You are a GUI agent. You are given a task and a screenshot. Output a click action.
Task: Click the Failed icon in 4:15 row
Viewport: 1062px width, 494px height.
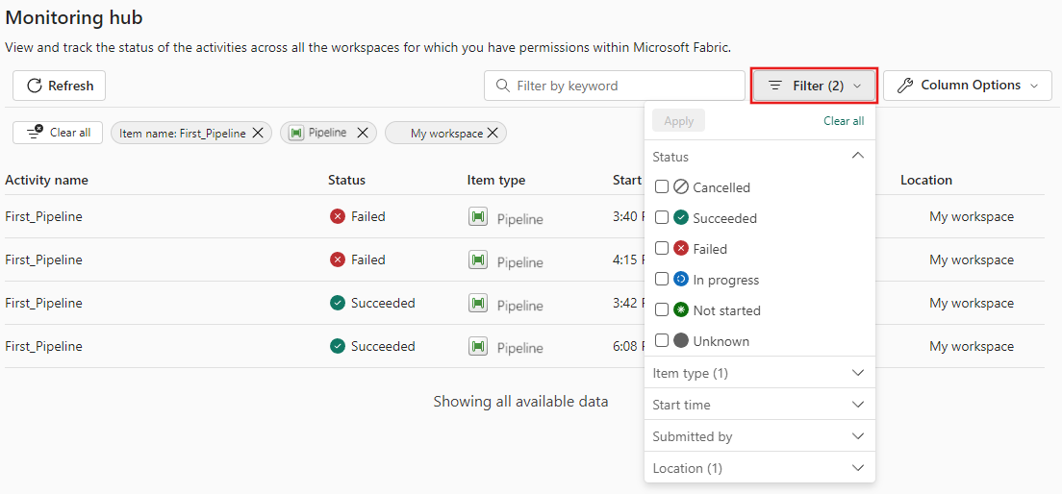coord(338,259)
